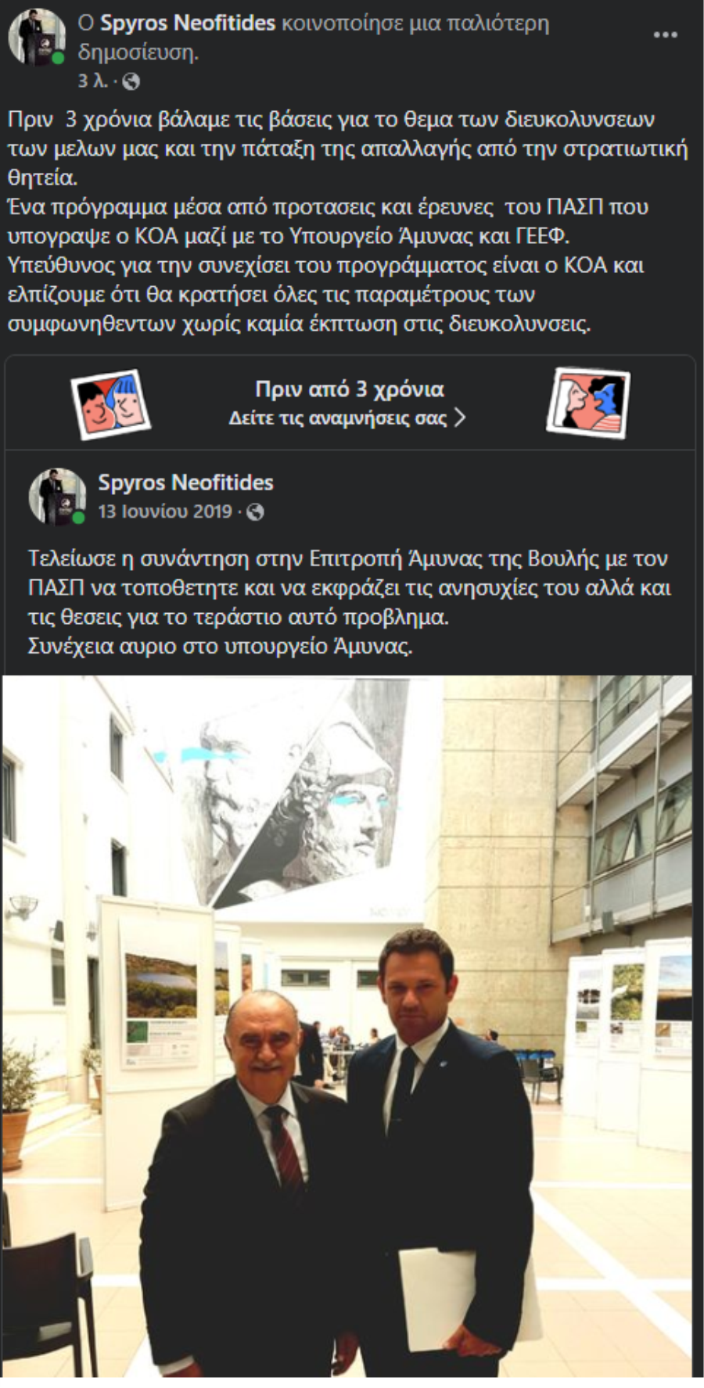Click the 3 λ. post timestamp
This screenshot has width=704, height=1388.
click(x=92, y=81)
